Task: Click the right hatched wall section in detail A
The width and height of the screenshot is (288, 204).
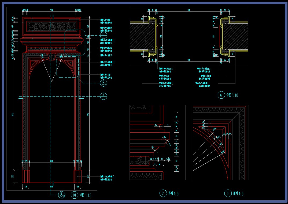Action: point(236,36)
